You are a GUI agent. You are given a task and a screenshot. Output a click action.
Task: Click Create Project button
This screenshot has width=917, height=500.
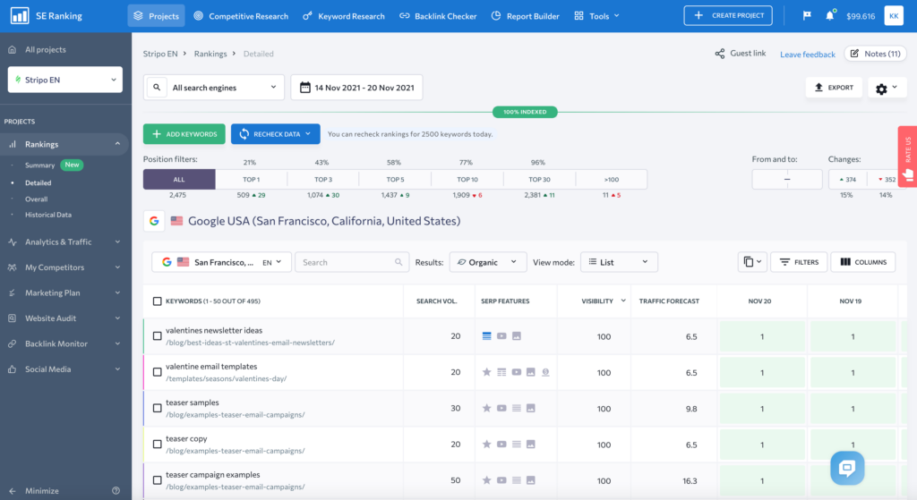tap(728, 16)
